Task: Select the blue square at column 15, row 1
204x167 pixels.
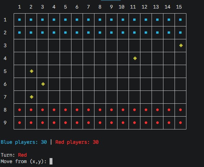Action: click(180, 20)
